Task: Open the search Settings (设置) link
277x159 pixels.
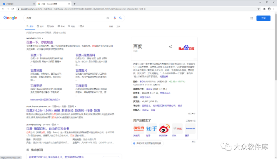Action: tap(111, 26)
